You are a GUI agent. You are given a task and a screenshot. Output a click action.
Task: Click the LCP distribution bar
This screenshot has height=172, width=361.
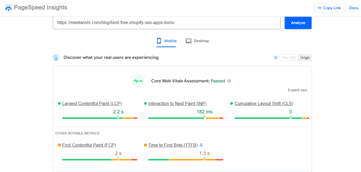(x=100, y=118)
